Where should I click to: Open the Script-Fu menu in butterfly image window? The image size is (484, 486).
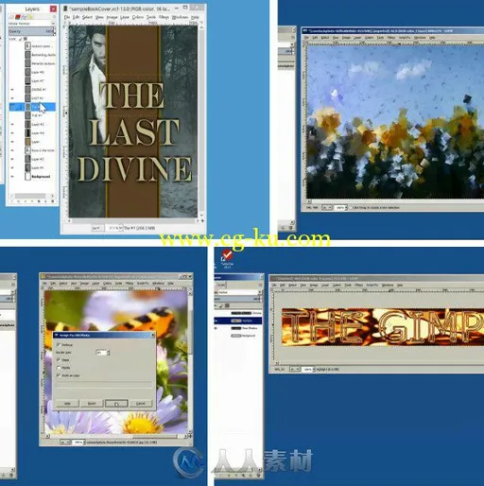pyautogui.click(x=143, y=284)
